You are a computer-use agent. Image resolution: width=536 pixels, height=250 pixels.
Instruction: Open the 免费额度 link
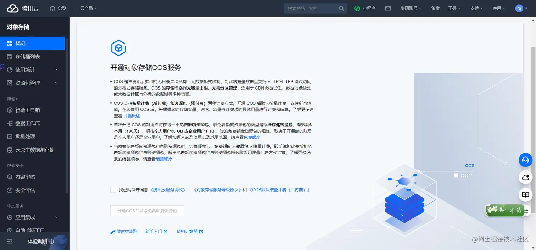coord(252,137)
